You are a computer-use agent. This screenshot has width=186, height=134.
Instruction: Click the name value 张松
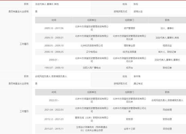click(136, 4)
